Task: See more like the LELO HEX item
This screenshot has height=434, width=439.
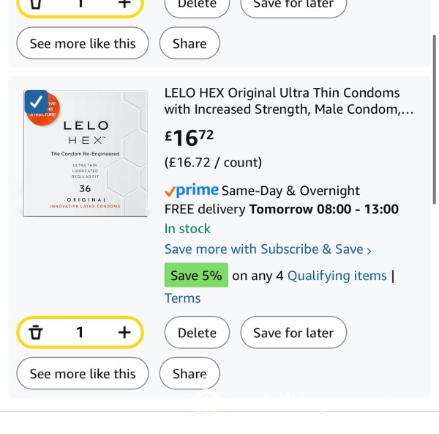Action: 83,373
